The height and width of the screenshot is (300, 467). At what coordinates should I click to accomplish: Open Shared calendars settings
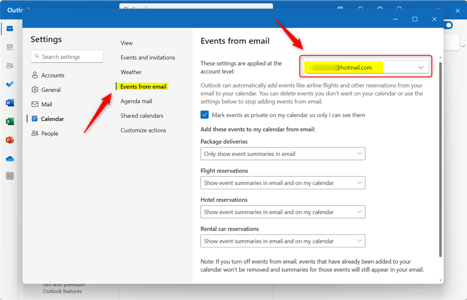click(142, 116)
